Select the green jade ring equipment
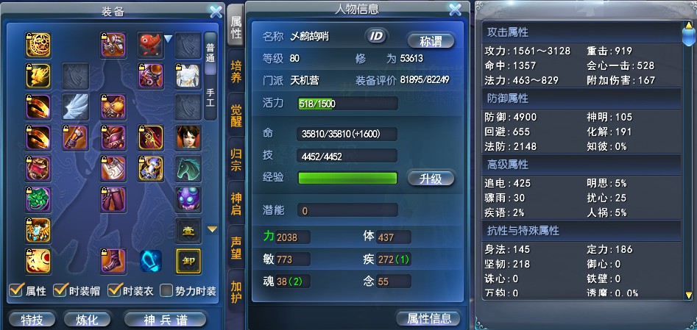 click(38, 199)
